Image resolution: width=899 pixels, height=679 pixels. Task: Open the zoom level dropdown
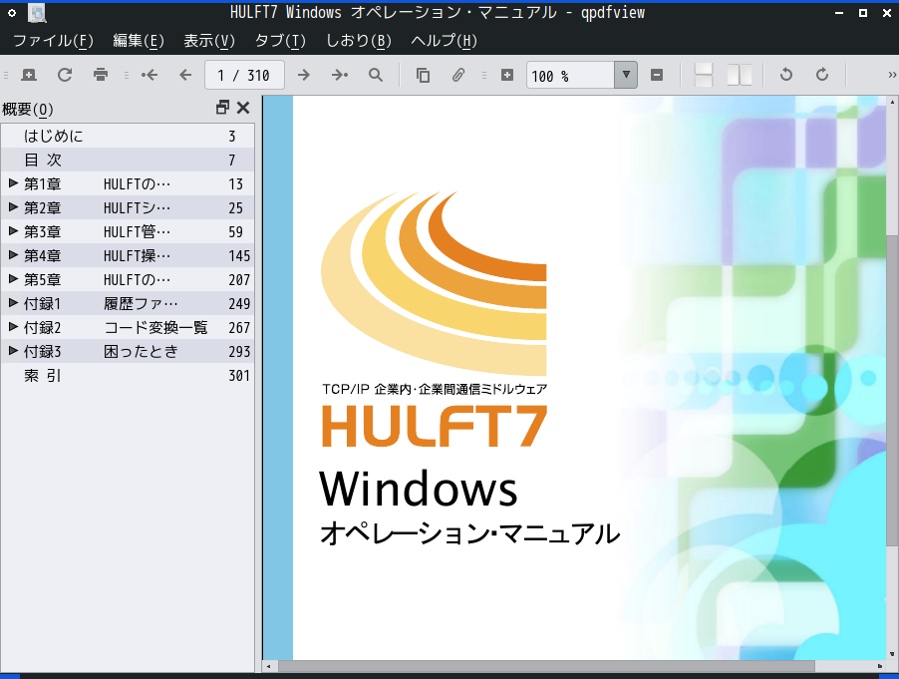click(x=626, y=75)
